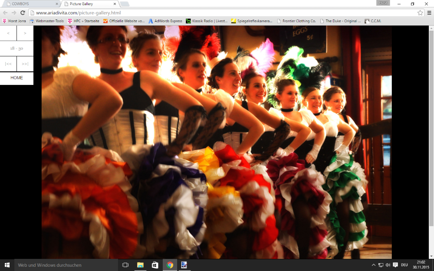Open the Windows Store taskbar icon

pyautogui.click(x=155, y=264)
